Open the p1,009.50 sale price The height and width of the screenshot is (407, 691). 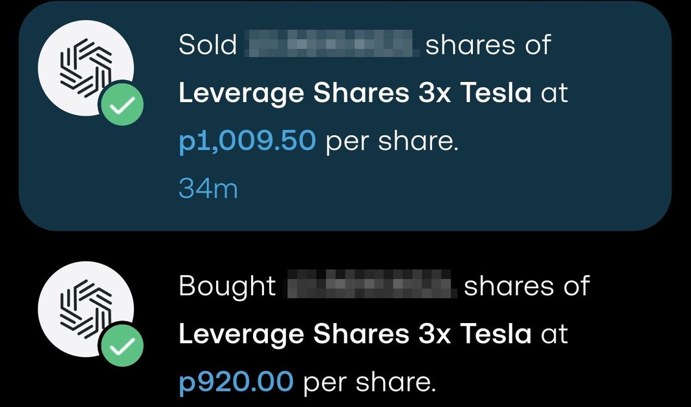pyautogui.click(x=247, y=141)
